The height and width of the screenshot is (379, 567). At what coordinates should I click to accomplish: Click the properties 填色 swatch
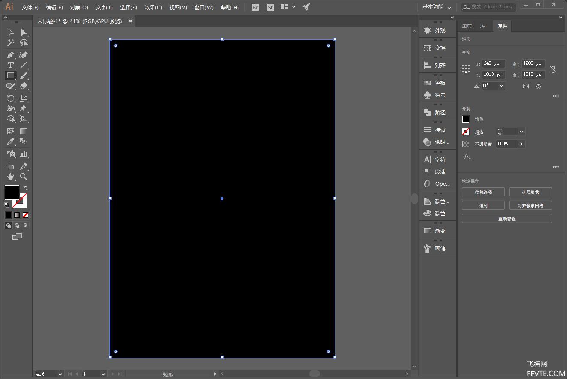coord(466,119)
